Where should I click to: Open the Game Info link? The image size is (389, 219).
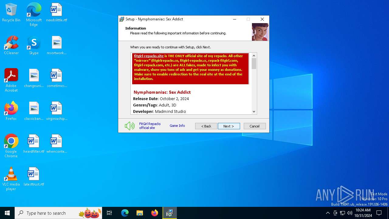point(177,126)
